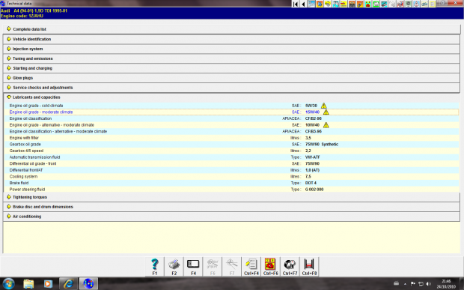Open the Ctrl+F7 wheel and gauge icon
This screenshot has width=464, height=290.
(290, 266)
